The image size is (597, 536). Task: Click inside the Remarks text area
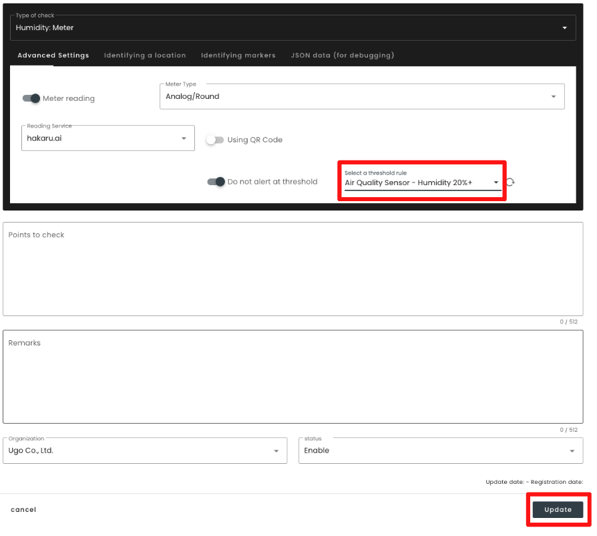pos(292,377)
